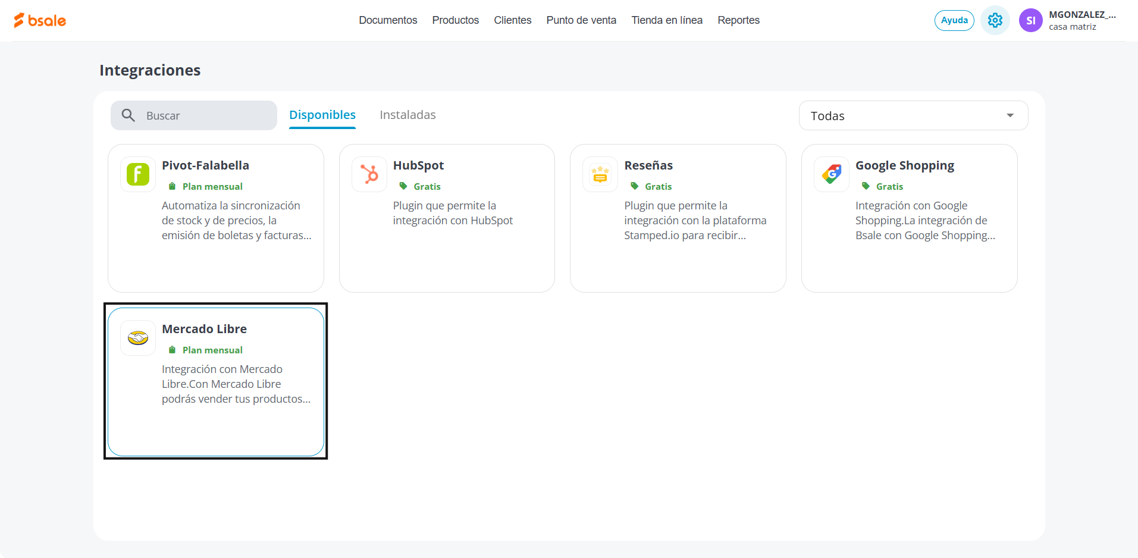Open the Clientes menu
This screenshot has width=1138, height=558.
[x=513, y=20]
